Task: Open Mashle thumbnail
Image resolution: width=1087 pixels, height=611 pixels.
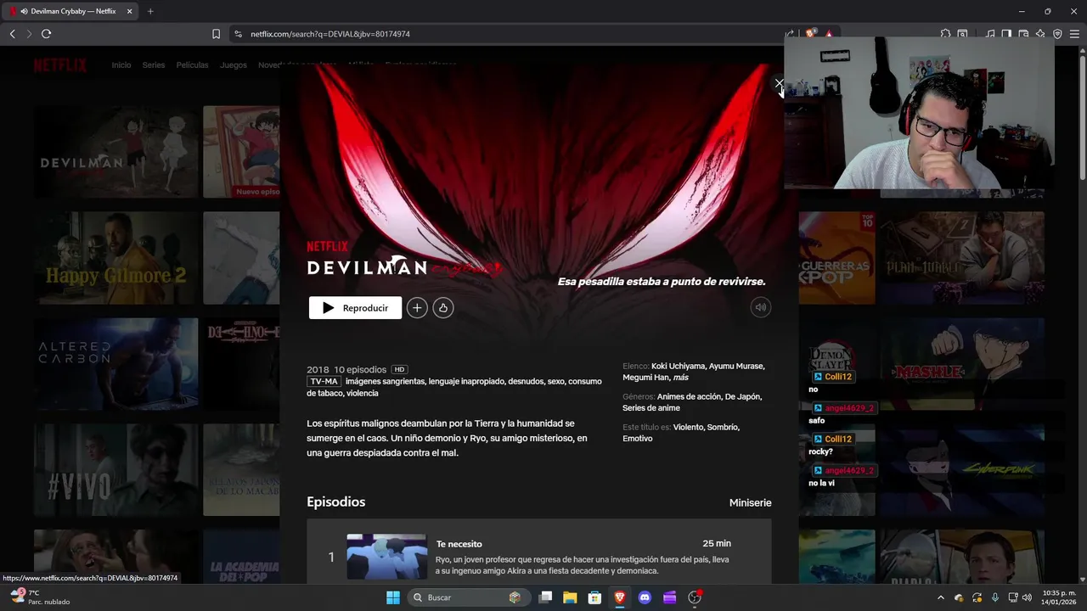Action: point(962,364)
